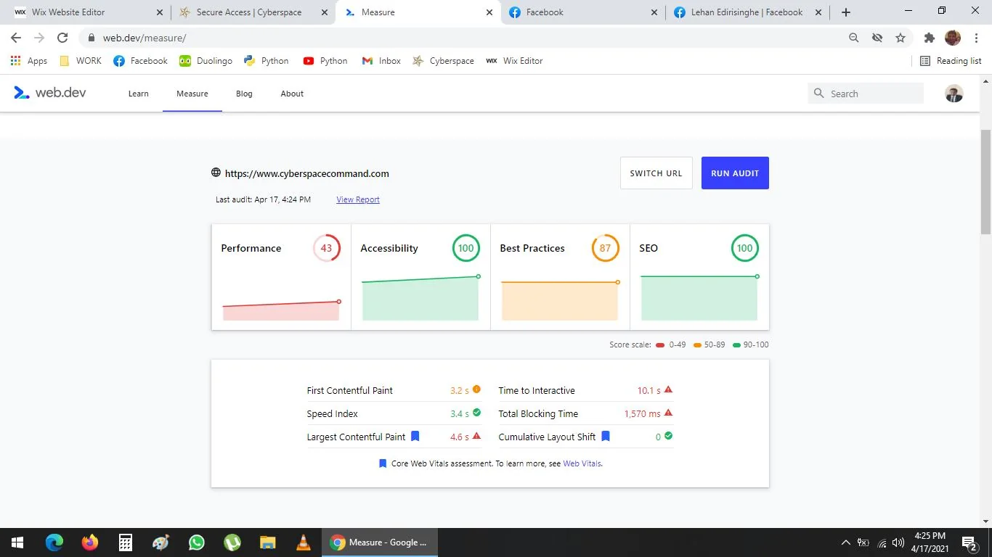Go back to the previous page
Viewport: 992px width, 557px height.
coord(16,38)
